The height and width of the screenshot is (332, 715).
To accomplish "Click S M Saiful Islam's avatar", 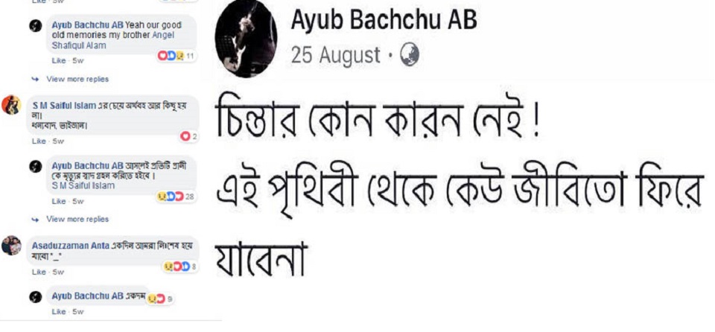I will pyautogui.click(x=11, y=106).
